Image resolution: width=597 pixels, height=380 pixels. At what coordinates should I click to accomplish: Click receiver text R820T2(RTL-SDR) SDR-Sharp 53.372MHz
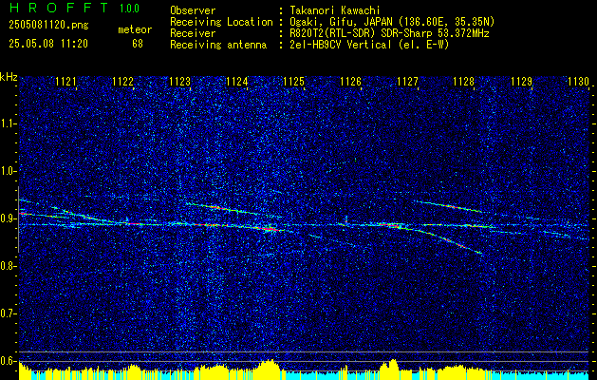coord(389,33)
